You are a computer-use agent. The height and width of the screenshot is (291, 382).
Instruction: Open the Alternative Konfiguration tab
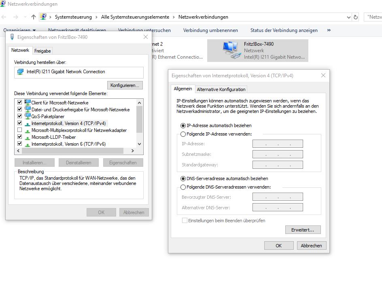click(x=221, y=89)
